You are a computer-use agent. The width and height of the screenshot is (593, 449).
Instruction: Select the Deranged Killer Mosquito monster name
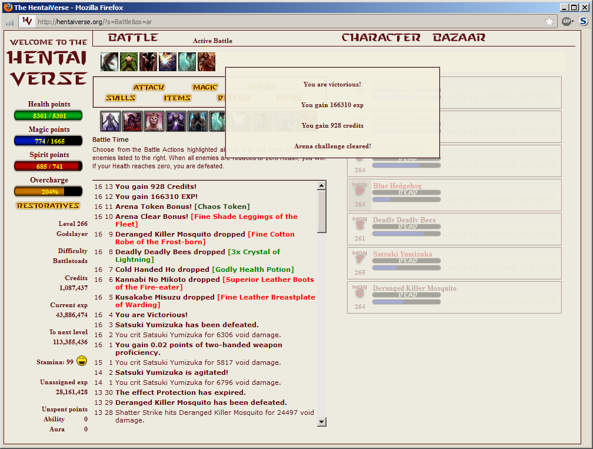click(415, 288)
